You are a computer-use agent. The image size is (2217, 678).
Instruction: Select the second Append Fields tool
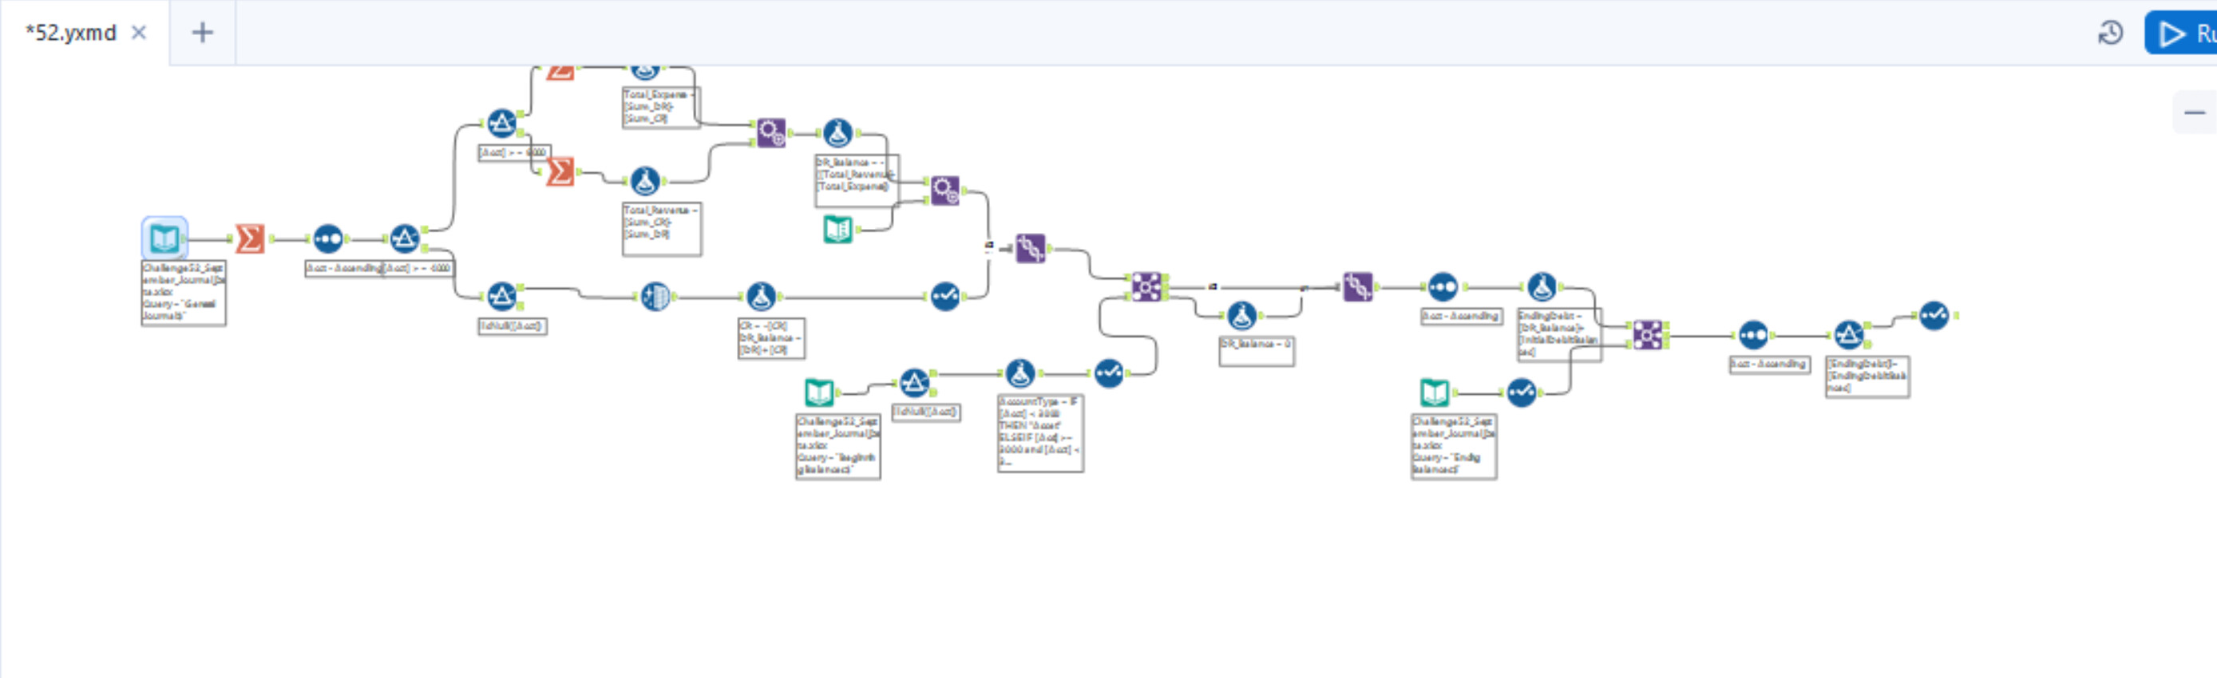tap(945, 190)
